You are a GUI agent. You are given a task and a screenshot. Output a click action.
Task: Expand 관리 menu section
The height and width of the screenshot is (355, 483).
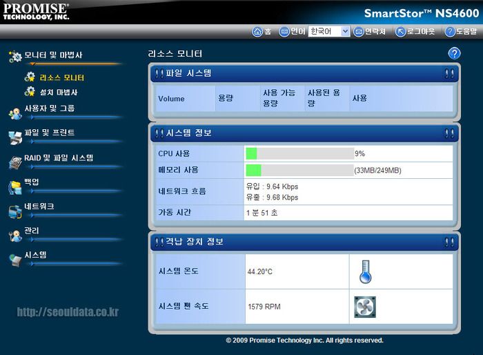[32, 231]
